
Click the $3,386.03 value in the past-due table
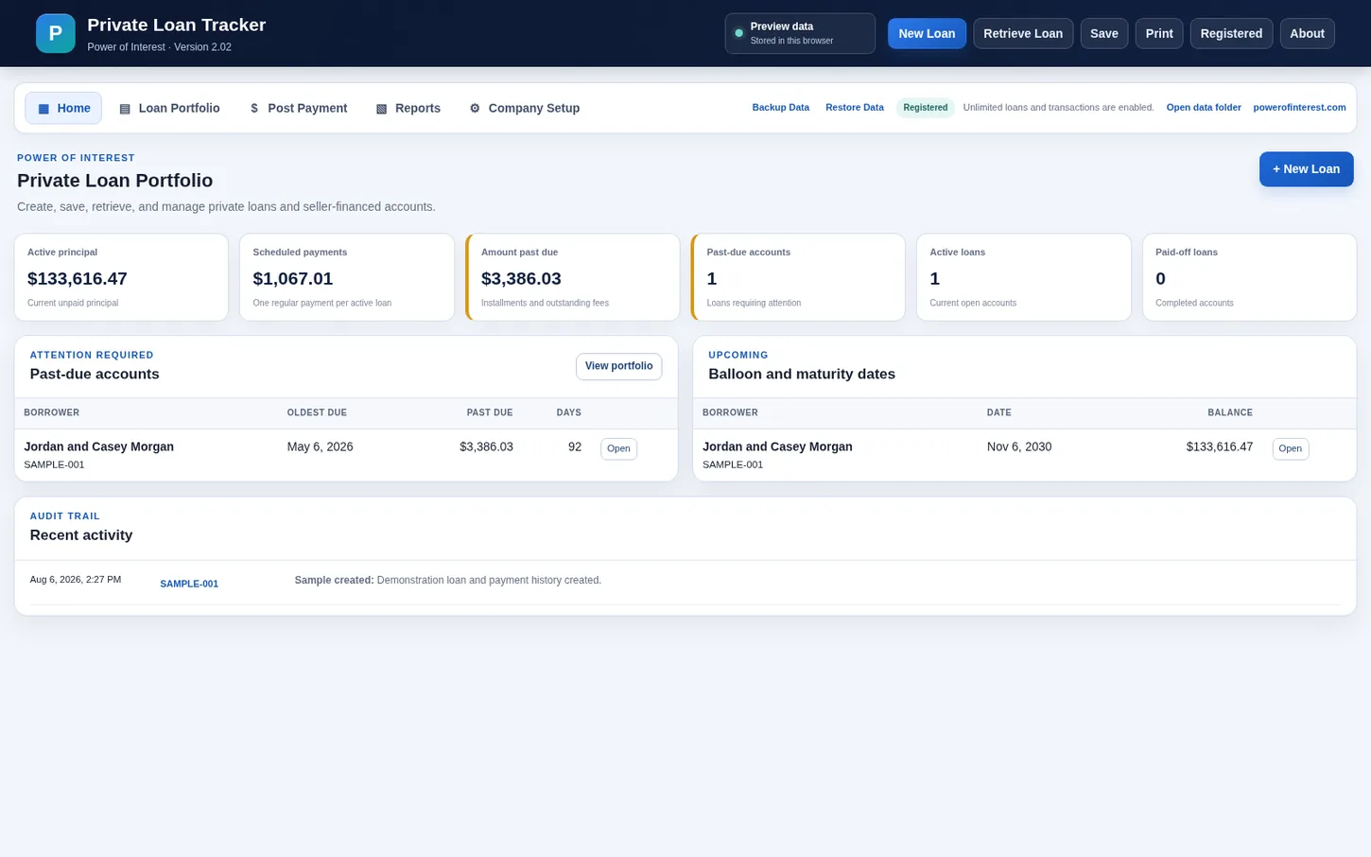(486, 446)
